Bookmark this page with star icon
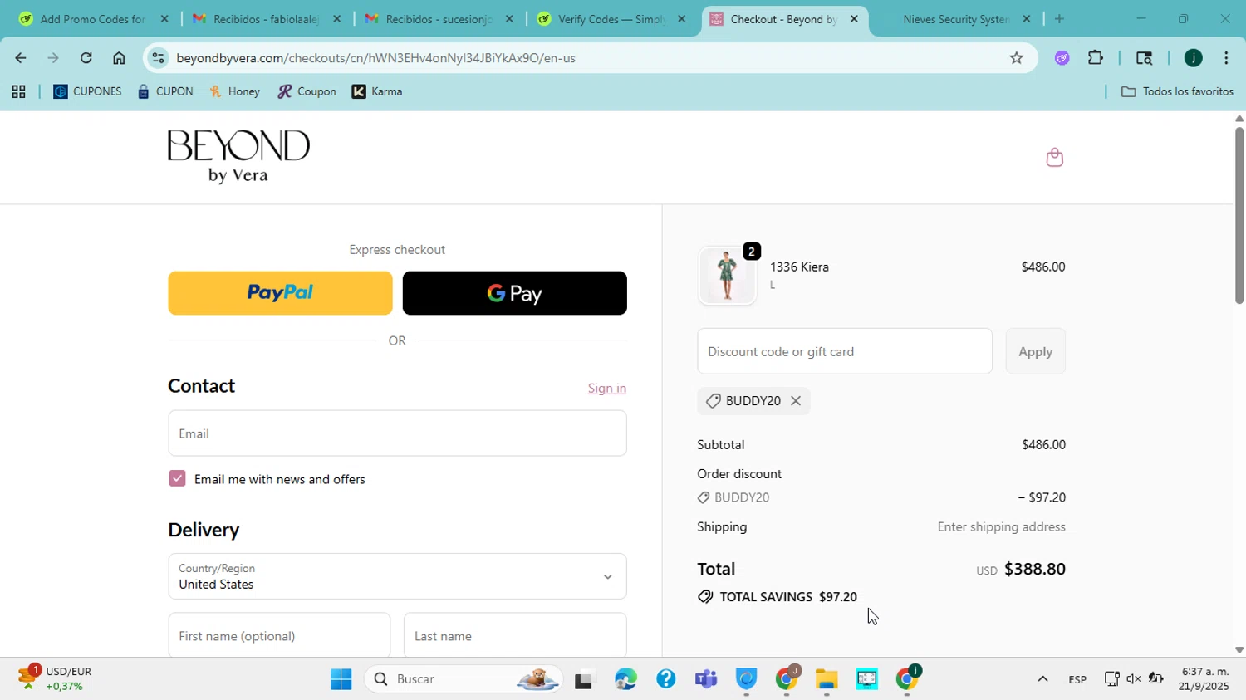Screen dimensions: 1246x700 [x=1016, y=57]
